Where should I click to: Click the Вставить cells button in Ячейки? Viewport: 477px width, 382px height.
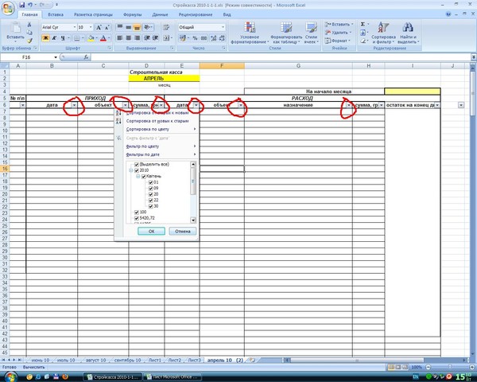point(339,25)
